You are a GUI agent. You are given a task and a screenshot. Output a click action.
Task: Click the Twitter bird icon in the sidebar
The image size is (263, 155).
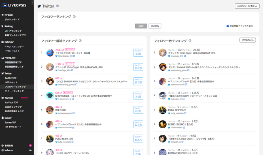pos(2,73)
